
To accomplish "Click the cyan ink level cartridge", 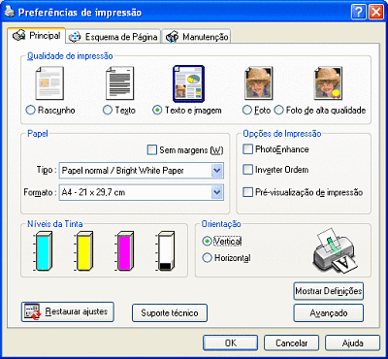I will [44, 251].
